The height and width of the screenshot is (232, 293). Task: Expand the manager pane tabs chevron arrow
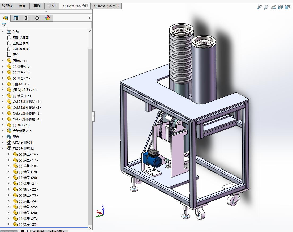(x=89, y=18)
